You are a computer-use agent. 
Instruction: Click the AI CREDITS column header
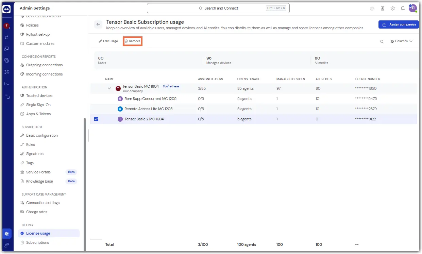[x=323, y=79]
